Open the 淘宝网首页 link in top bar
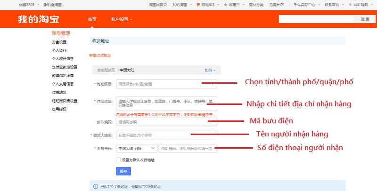The image size is (377, 191). (x=158, y=5)
